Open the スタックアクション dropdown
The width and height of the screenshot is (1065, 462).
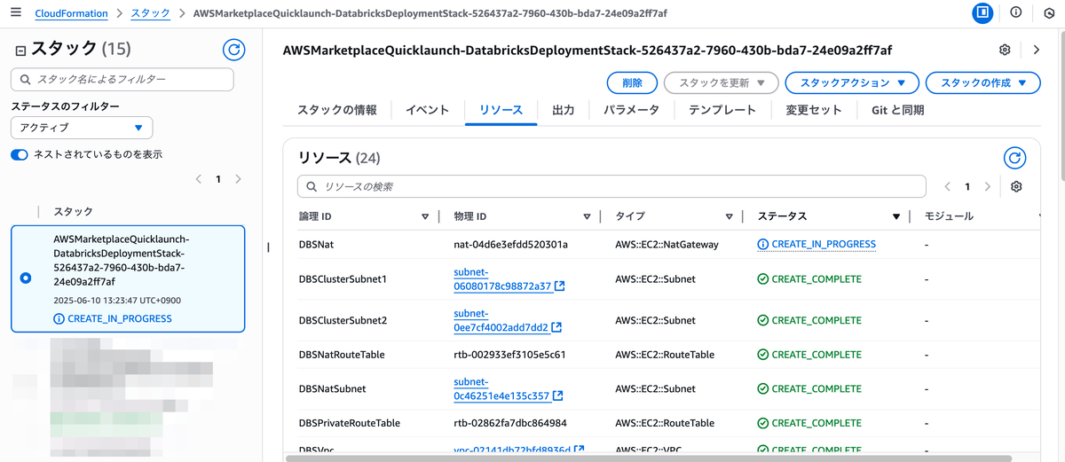(x=852, y=82)
